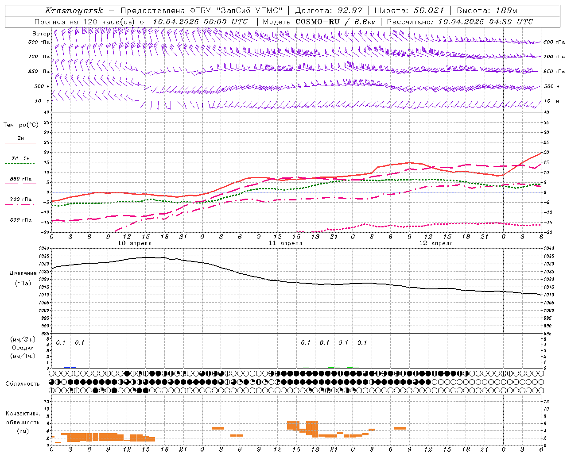Click orange convective bar near 9h, 12 April
The width and height of the screenshot is (567, 453).
tap(400, 428)
